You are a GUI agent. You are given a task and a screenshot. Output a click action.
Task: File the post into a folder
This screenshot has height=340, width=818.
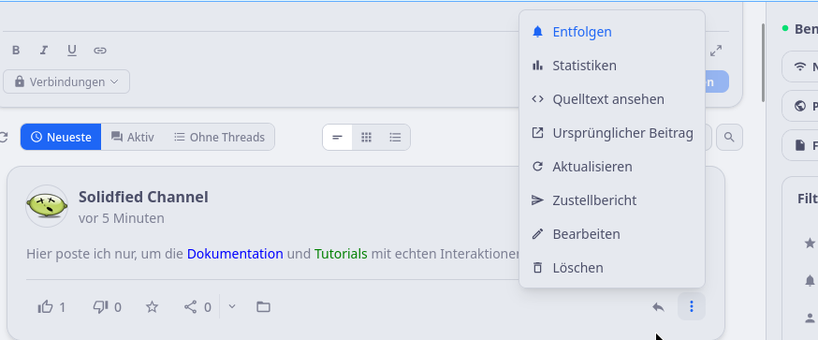click(263, 307)
